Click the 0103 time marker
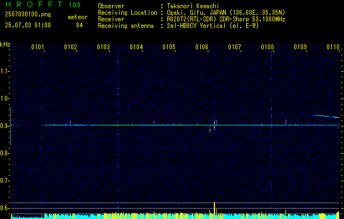The height and width of the screenshot is (219, 344). (x=103, y=47)
